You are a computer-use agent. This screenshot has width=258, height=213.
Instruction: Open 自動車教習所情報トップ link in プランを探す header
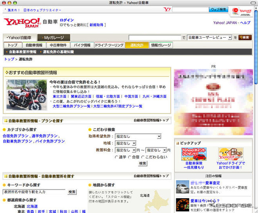point(151,120)
